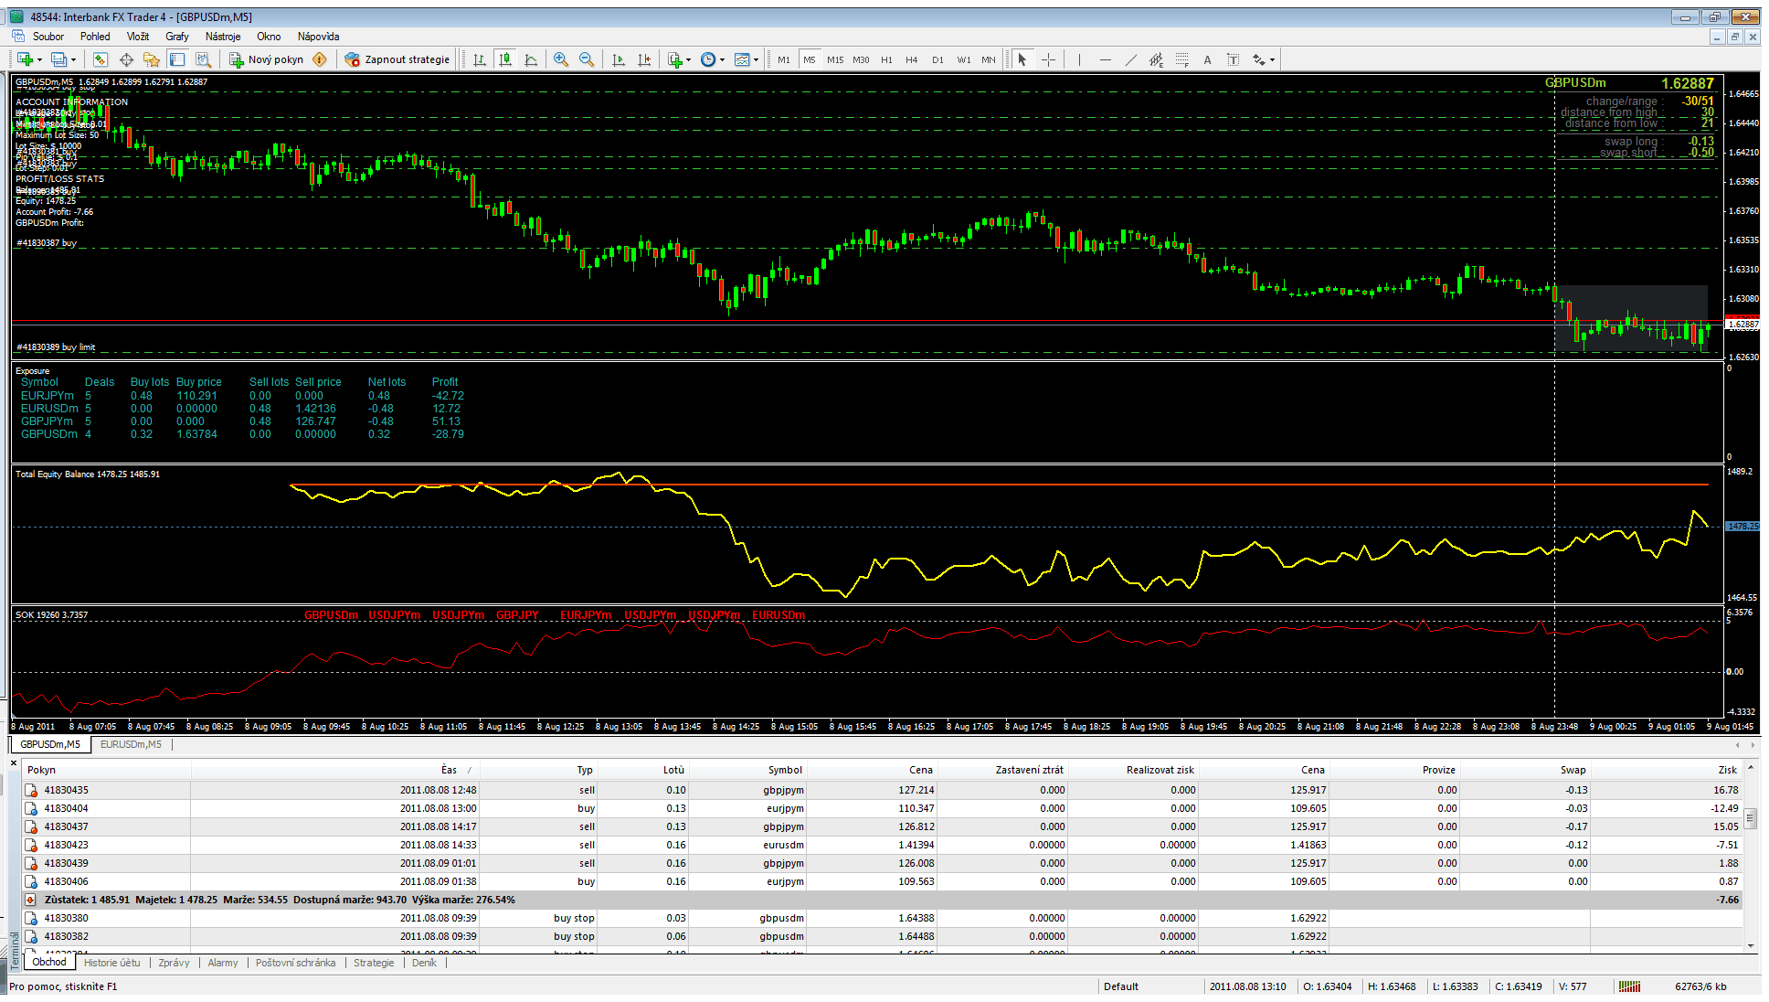The height and width of the screenshot is (1002, 1769).
Task: Click the zoom in magnifier icon
Action: [561, 59]
